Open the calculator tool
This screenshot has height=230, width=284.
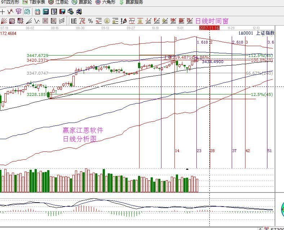(x=46, y=12)
